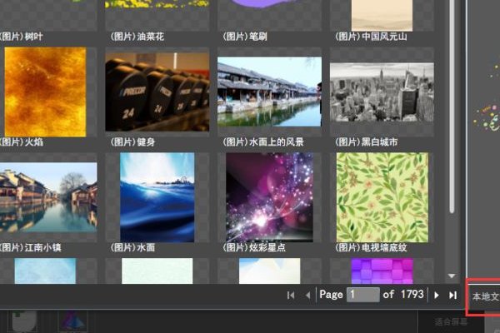Screen dimensions: 500x333
Task: Click the label (图片)水面上的风景
Action: click(x=263, y=142)
